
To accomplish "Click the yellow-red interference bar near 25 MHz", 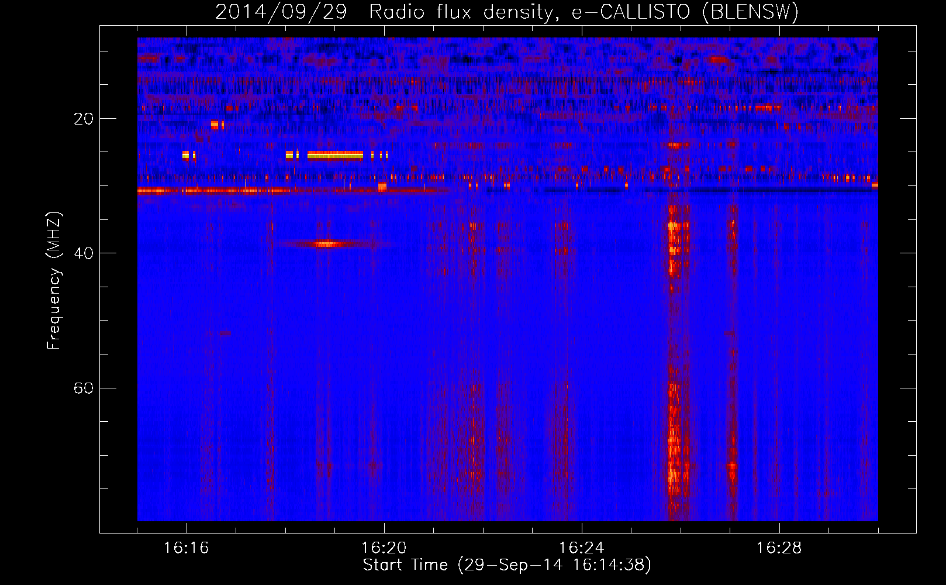I will 335,155.
